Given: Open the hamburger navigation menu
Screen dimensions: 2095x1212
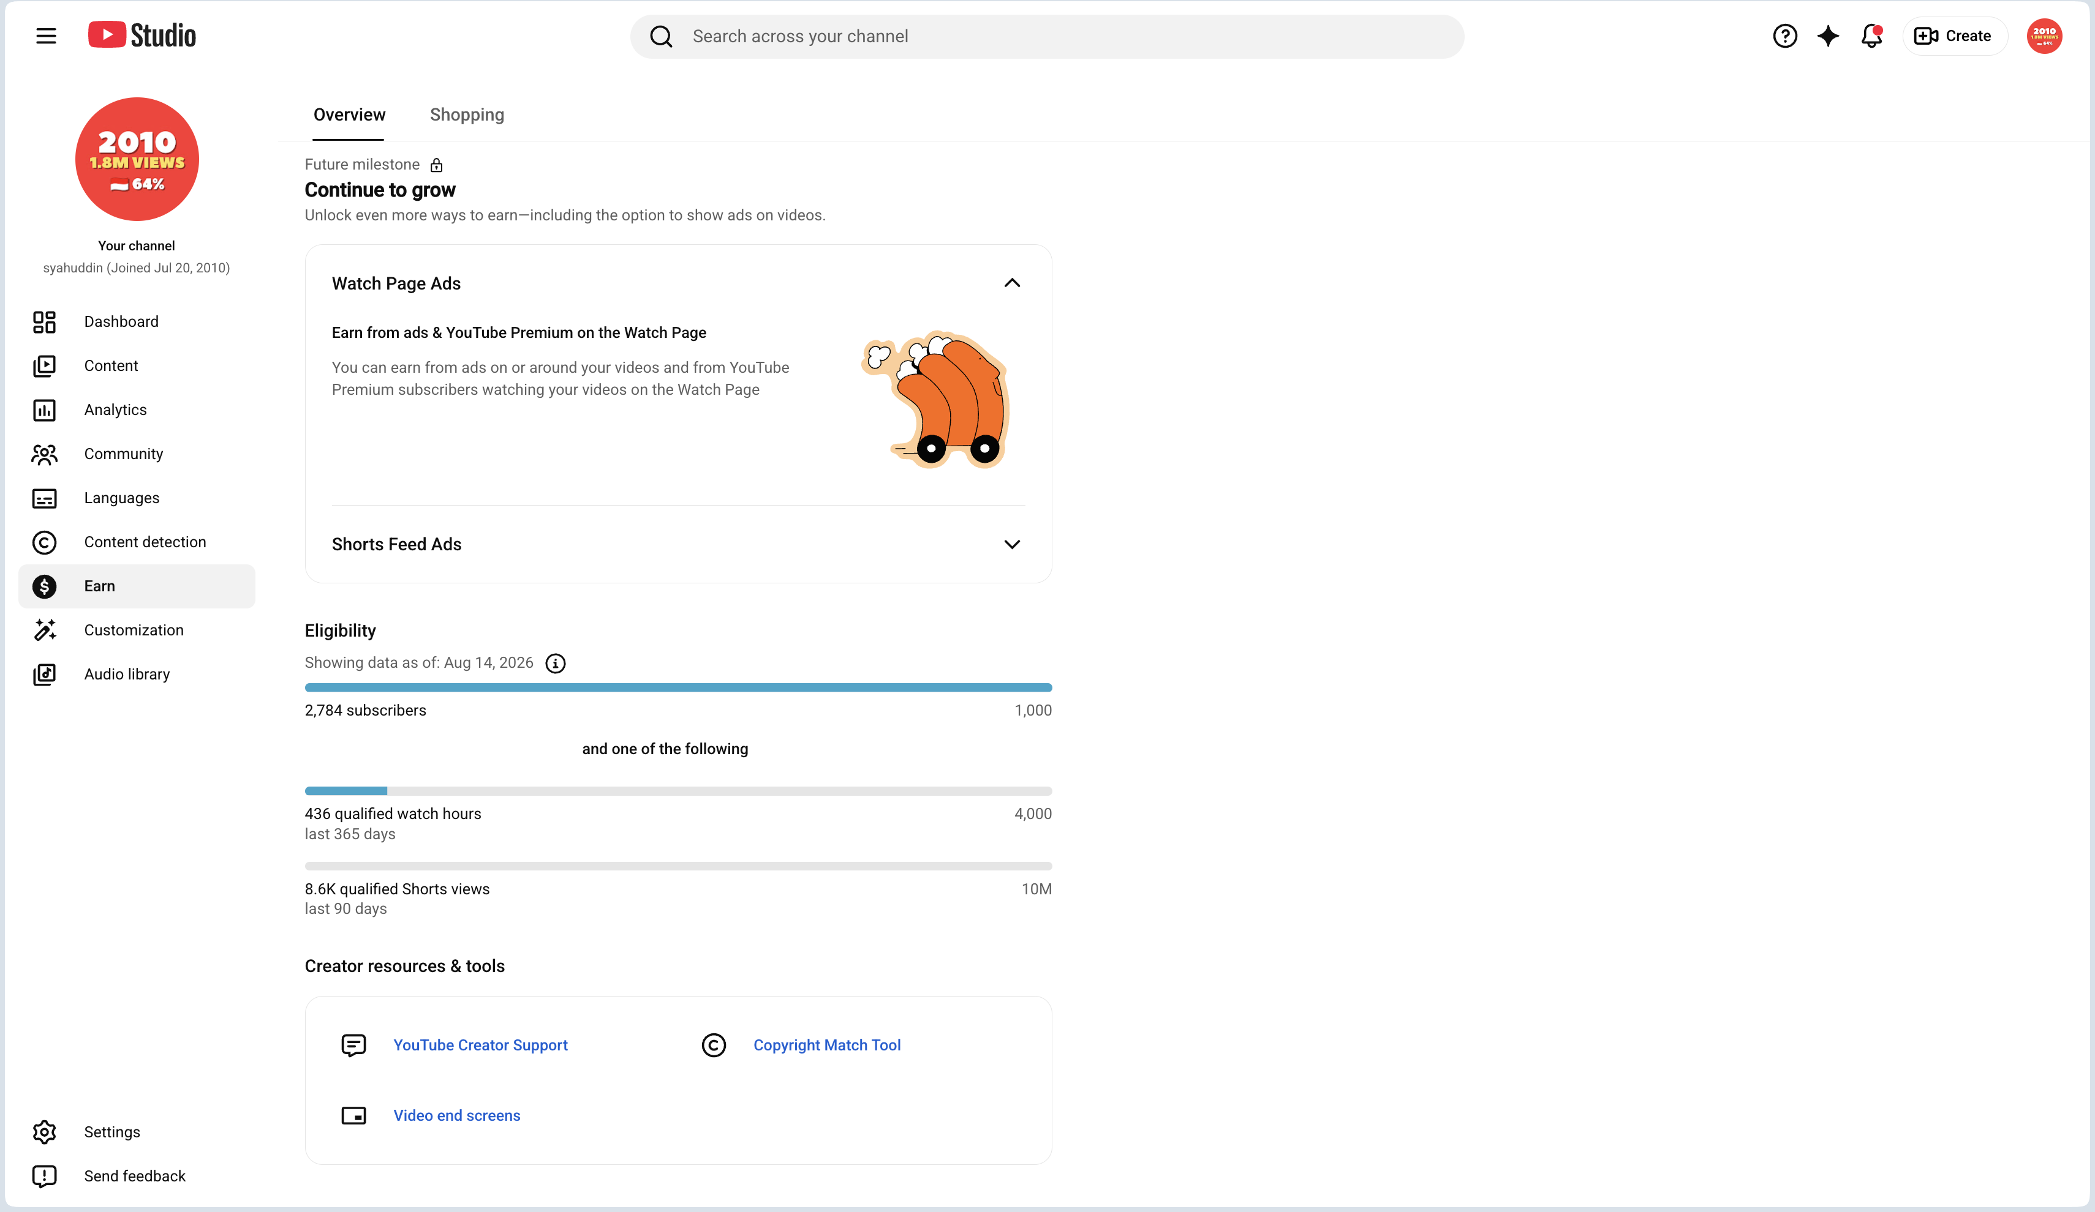Looking at the screenshot, I should click(46, 36).
